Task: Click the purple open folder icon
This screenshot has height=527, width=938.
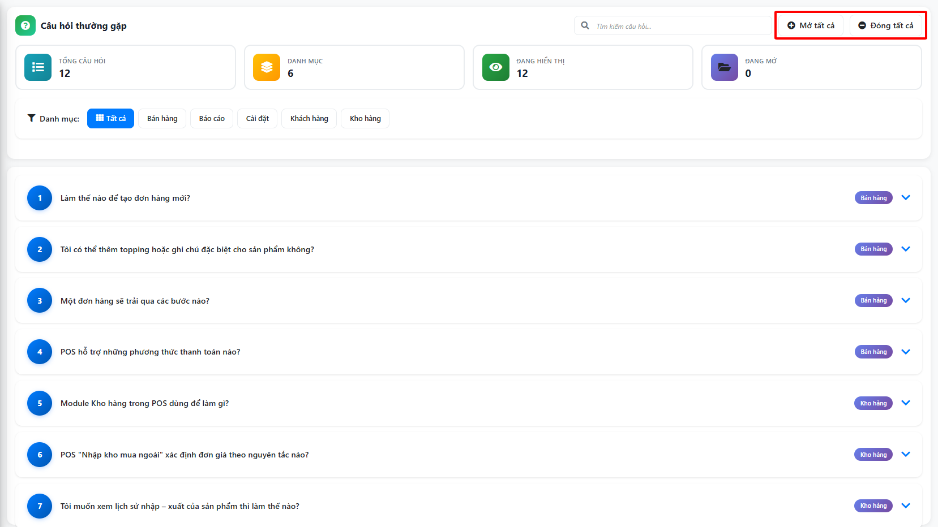Action: 724,67
